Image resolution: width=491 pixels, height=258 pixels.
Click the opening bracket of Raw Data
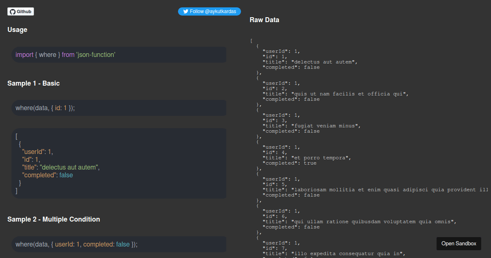tap(251, 41)
